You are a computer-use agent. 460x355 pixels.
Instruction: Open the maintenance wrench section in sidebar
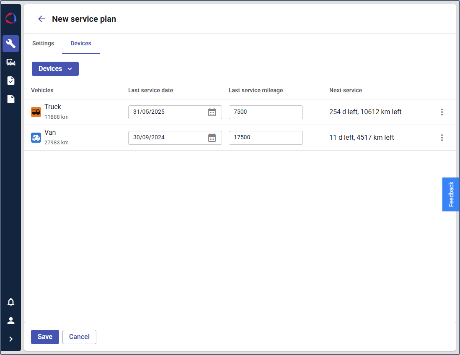11,44
